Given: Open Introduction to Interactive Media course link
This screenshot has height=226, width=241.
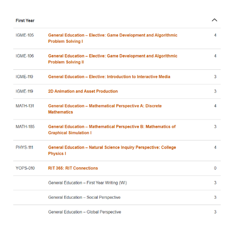Looking at the screenshot, I should click(x=109, y=76).
